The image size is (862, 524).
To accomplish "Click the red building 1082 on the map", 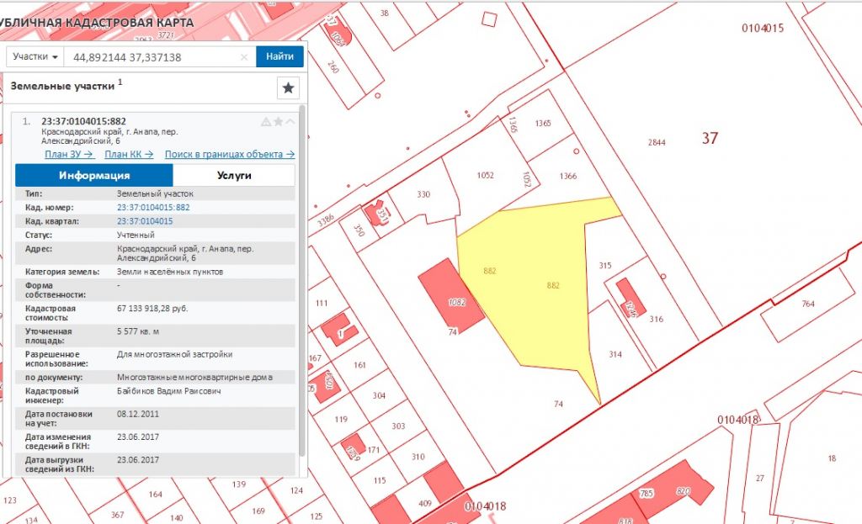I will point(451,297).
